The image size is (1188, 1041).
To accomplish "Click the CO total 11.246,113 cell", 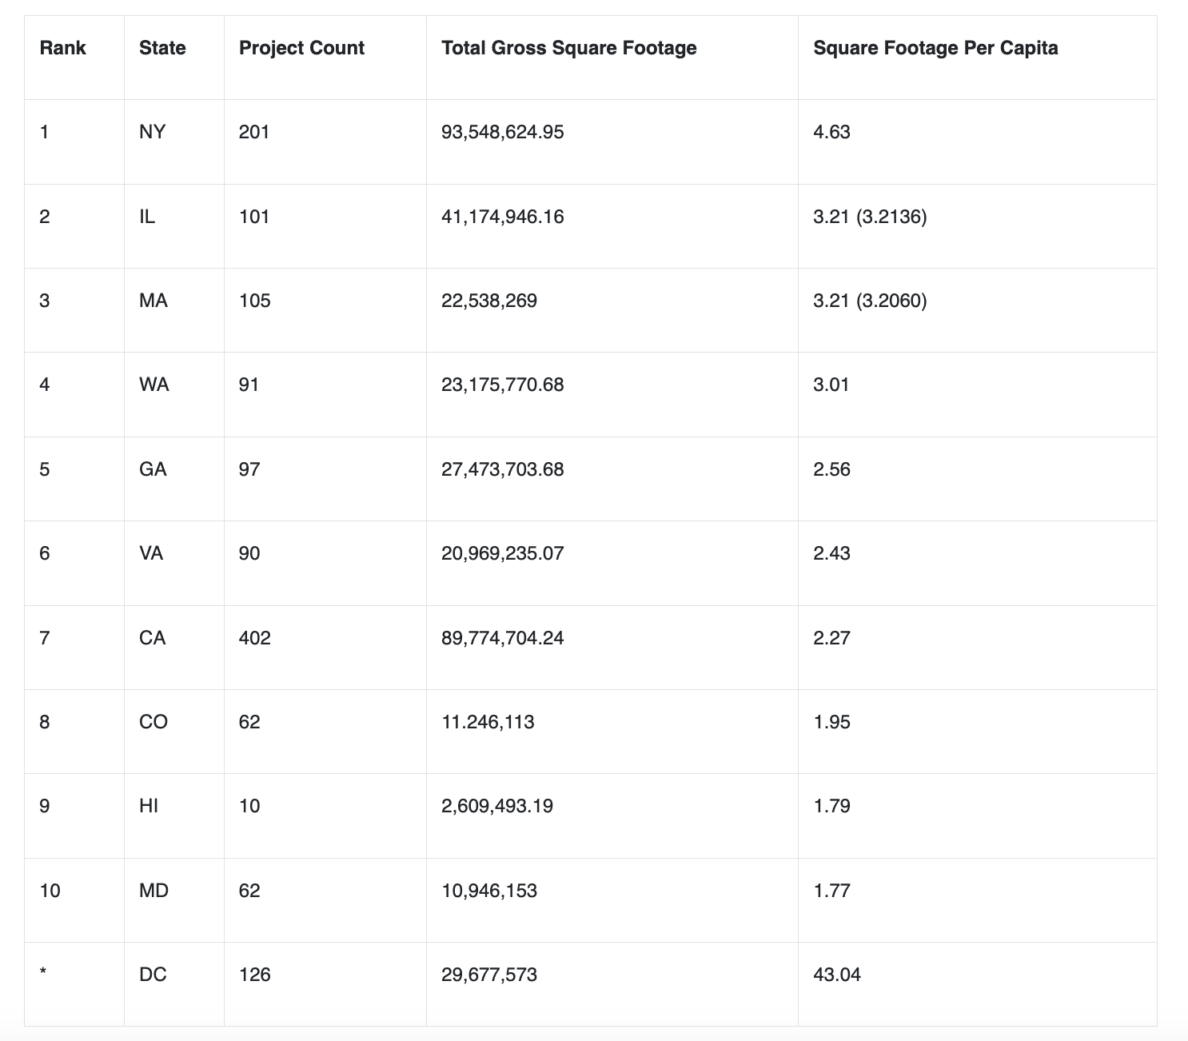I will [x=488, y=722].
